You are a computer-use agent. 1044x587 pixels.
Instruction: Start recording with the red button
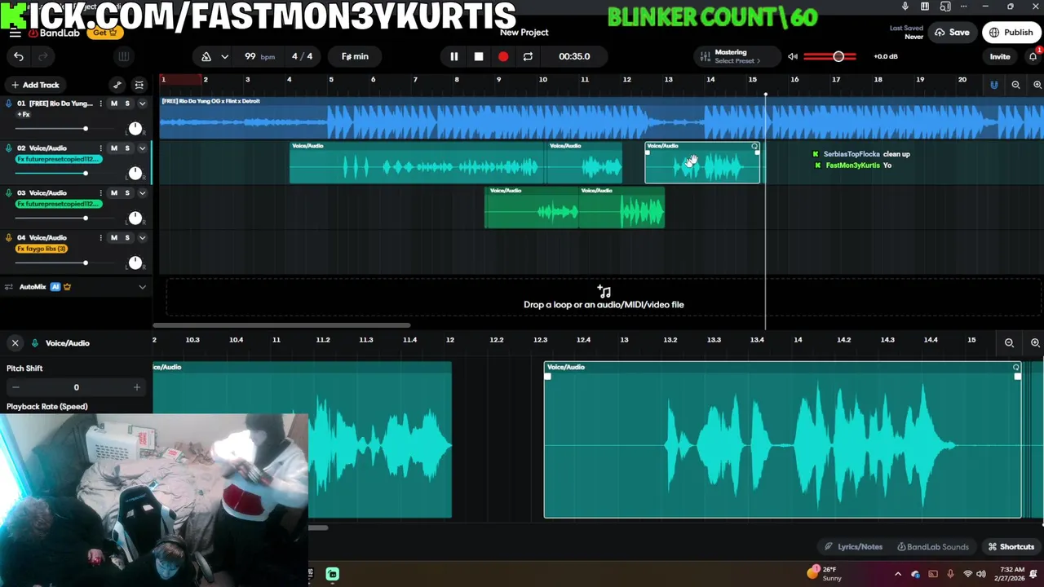[503, 56]
